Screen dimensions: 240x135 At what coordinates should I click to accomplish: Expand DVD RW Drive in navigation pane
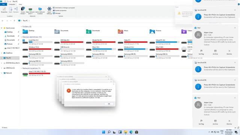pos(1,63)
